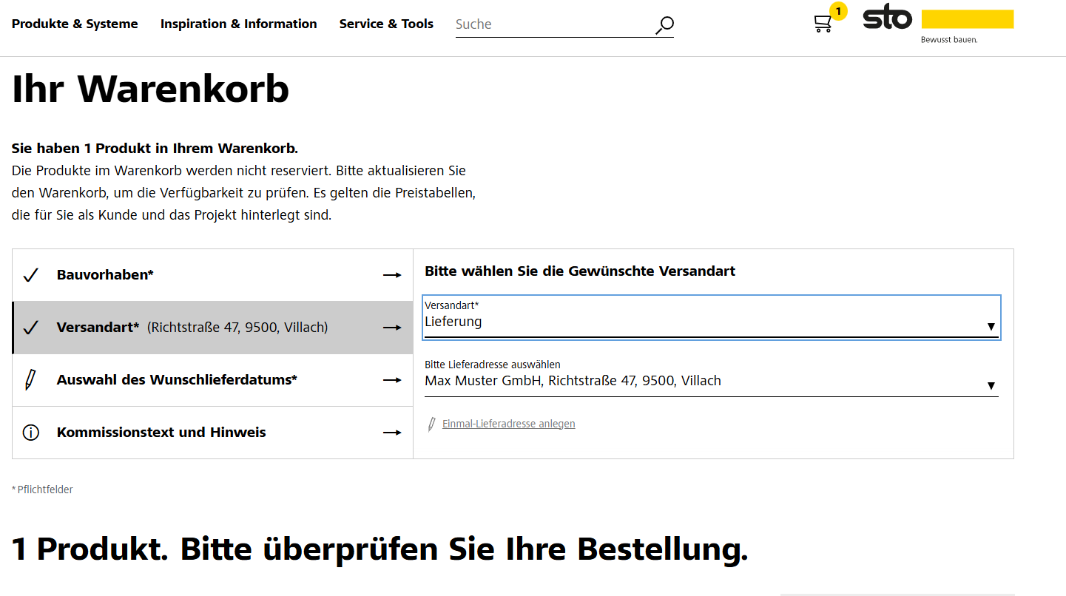1066x596 pixels.
Task: Click the checkmark icon beside Versandart
Action: [x=30, y=328]
